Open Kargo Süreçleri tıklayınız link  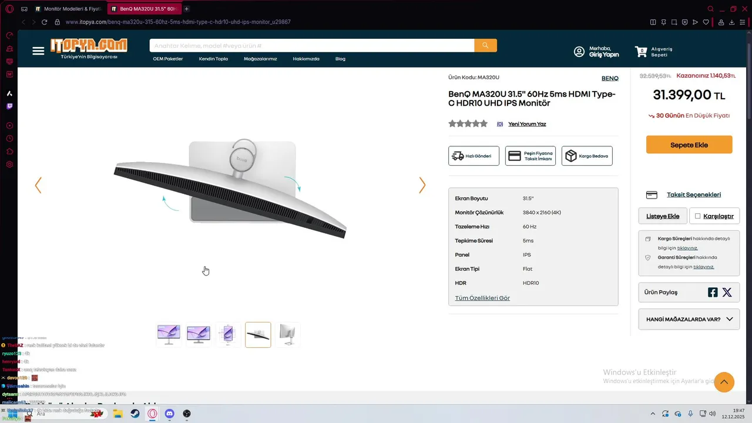[x=687, y=248]
